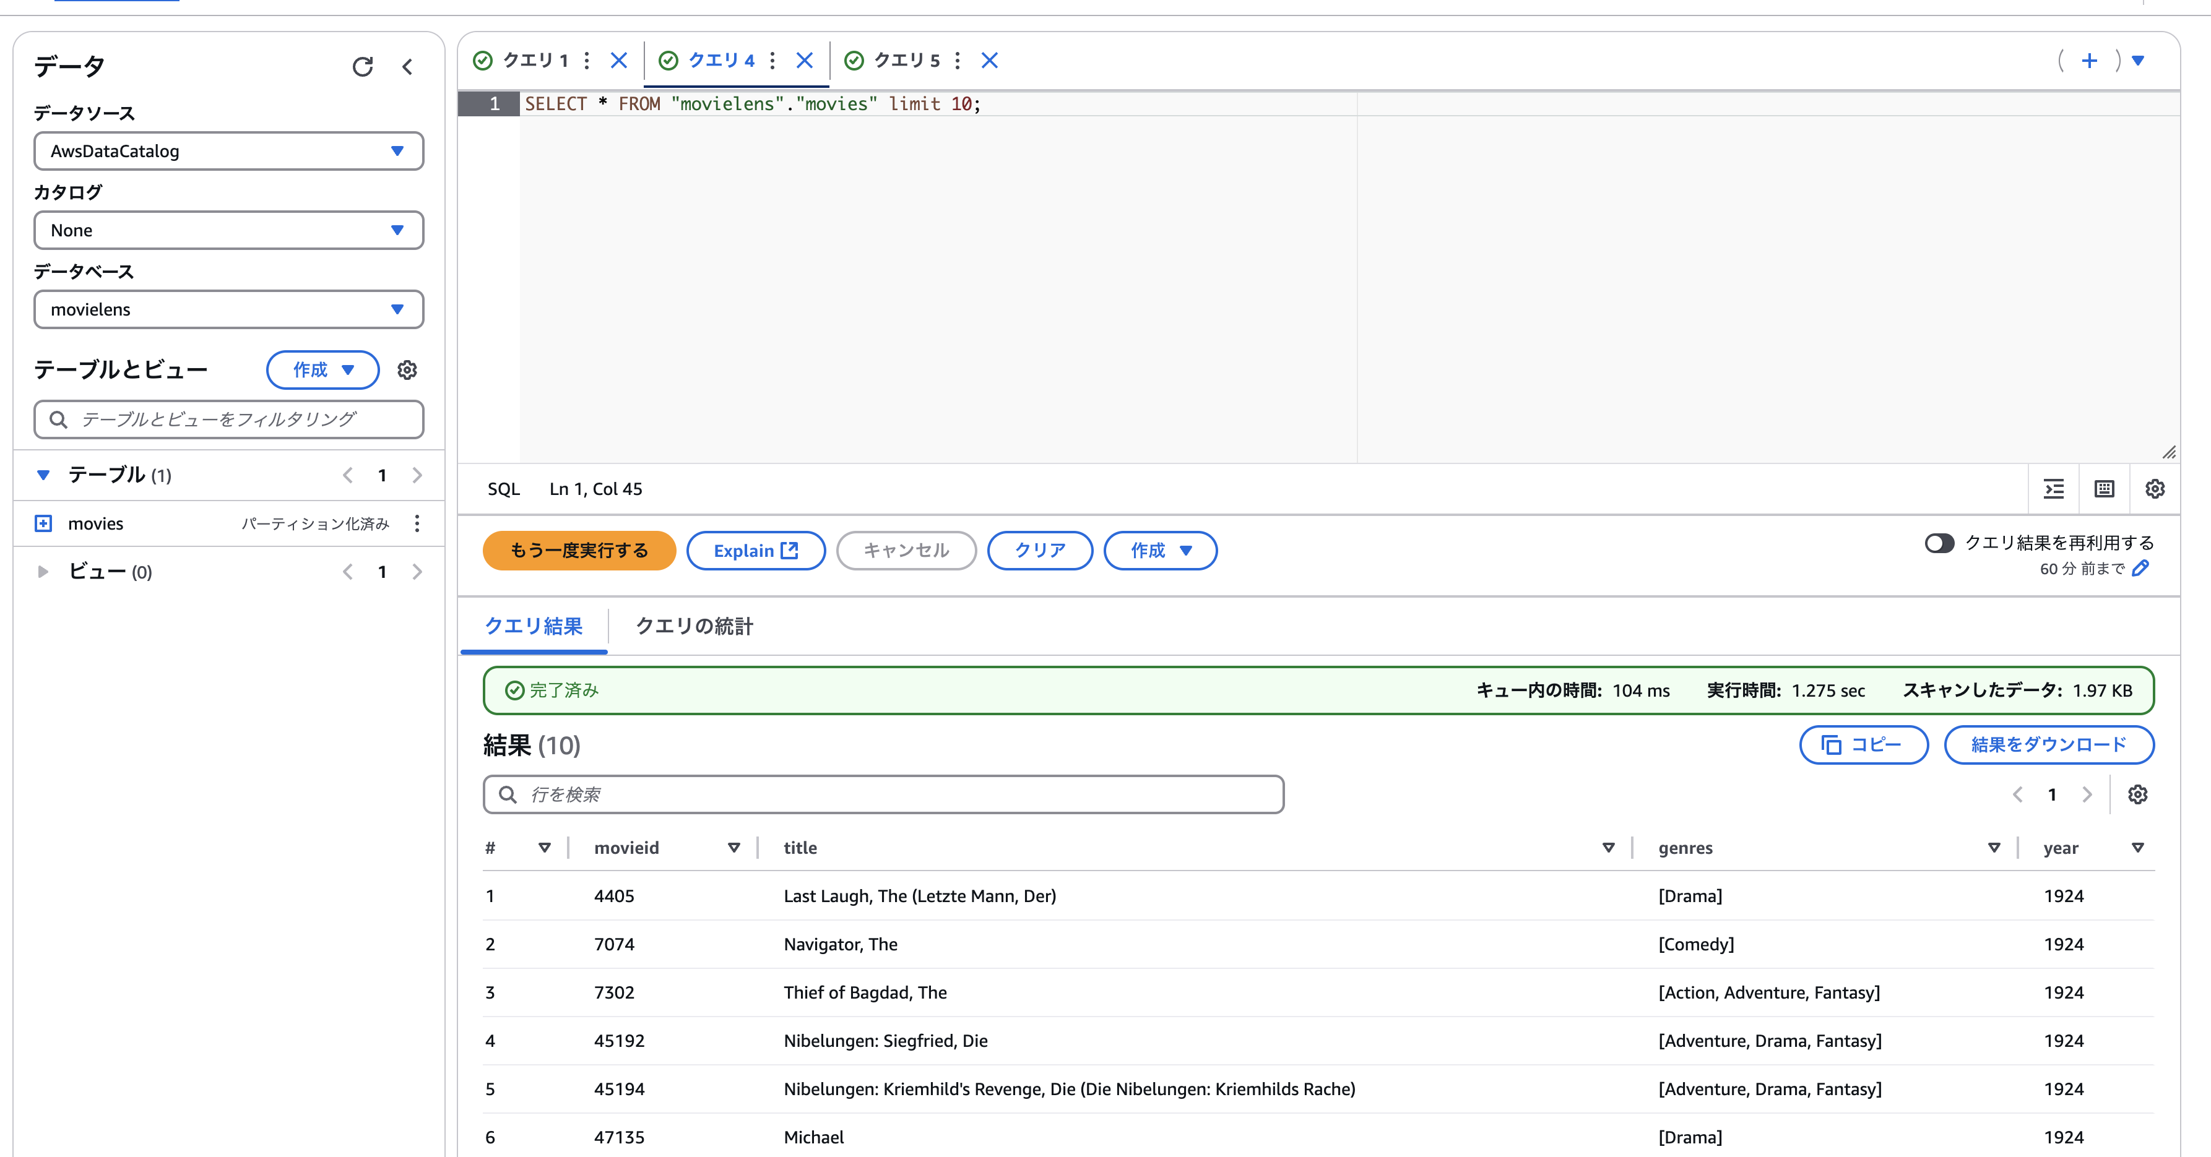Image resolution: width=2211 pixels, height=1157 pixels.
Task: Toggle クエリ結果を再利用する switch
Action: [x=1939, y=543]
